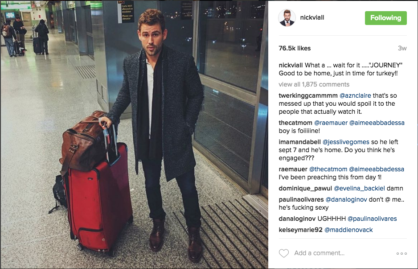Click in the Add a comment field
418x269 pixels.
[x=319, y=253]
